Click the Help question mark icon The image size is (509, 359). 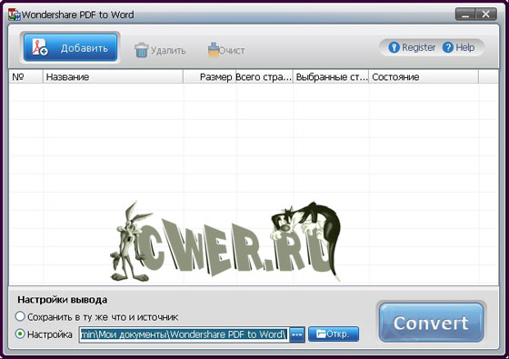pos(447,47)
